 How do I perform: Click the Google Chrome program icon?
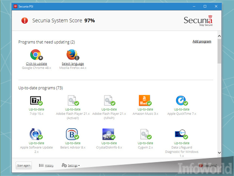pos(36,55)
